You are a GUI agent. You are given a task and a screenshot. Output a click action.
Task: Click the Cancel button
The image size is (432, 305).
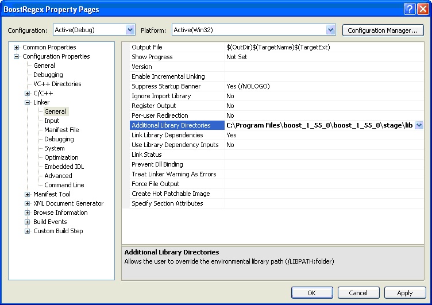(x=358, y=292)
